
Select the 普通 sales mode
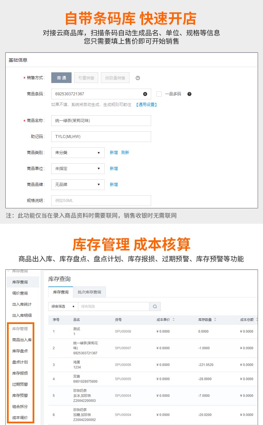(x=61, y=78)
